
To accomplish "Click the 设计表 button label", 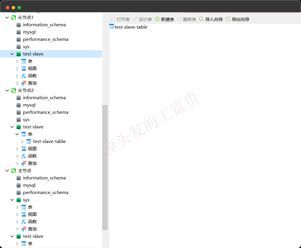I will [x=145, y=20].
